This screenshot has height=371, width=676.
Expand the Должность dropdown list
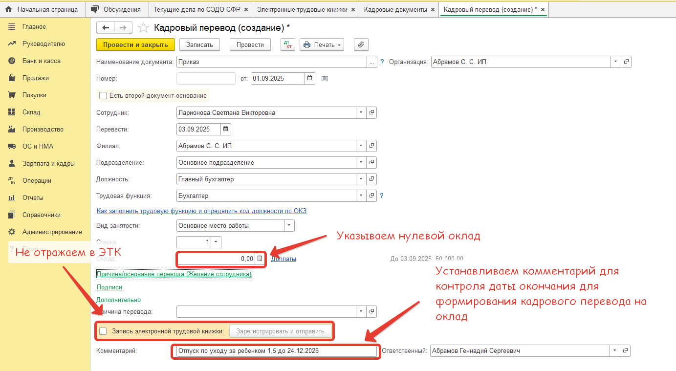(x=361, y=179)
